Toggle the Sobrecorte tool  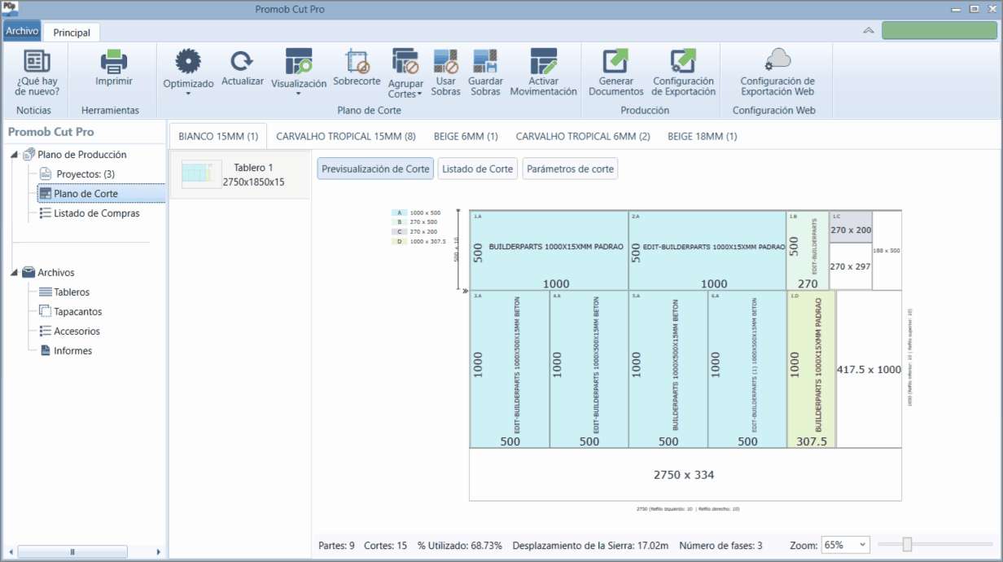(357, 61)
